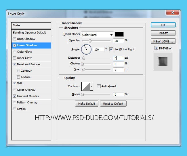Uncheck the Gradient Overlay checkbox

point(14,96)
